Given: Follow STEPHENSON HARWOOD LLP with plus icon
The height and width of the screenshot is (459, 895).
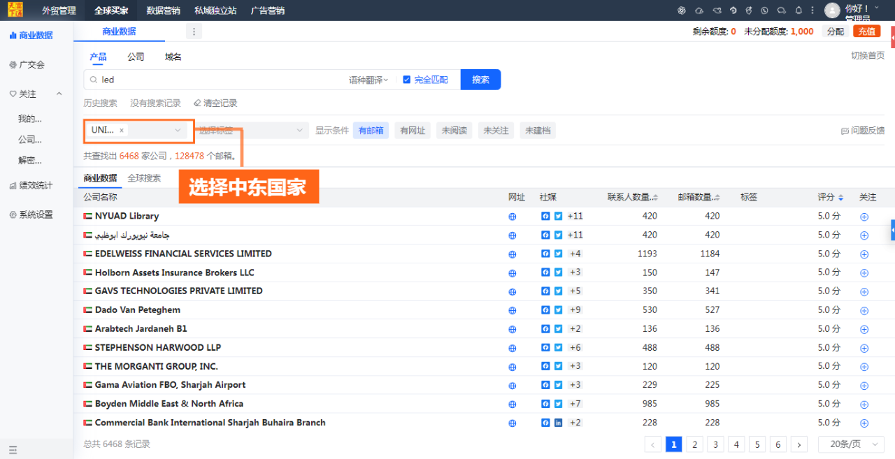Looking at the screenshot, I should coord(864,348).
